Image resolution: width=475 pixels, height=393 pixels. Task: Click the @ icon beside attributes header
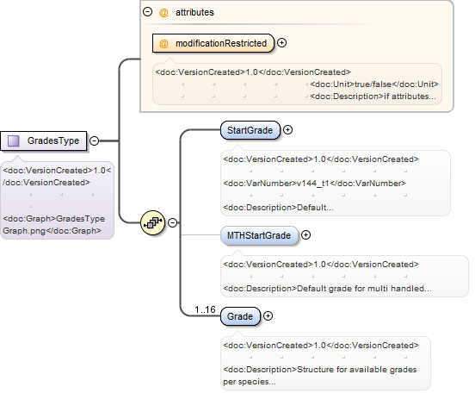coord(163,12)
